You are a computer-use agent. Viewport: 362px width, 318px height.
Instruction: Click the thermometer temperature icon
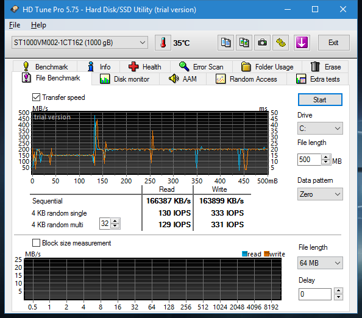pyautogui.click(x=163, y=43)
